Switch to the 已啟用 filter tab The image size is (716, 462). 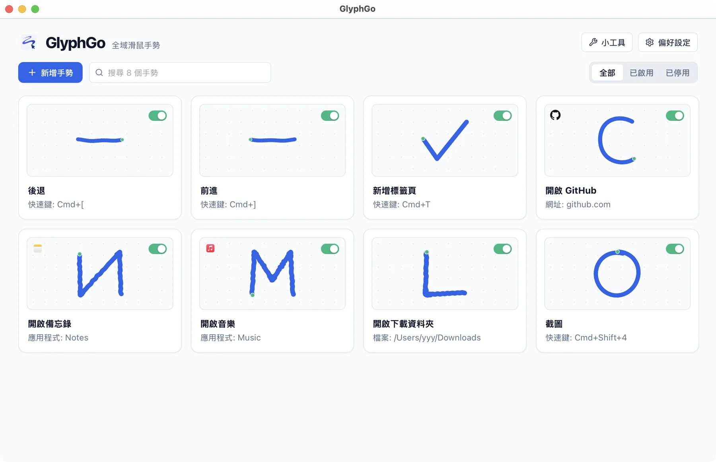tap(641, 73)
